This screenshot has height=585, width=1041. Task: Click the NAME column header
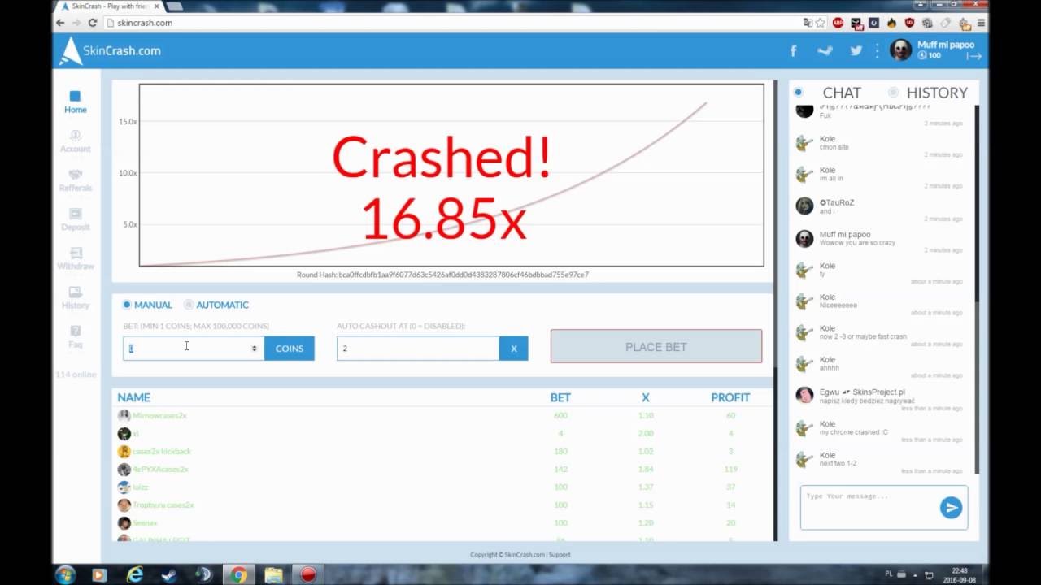tap(133, 397)
